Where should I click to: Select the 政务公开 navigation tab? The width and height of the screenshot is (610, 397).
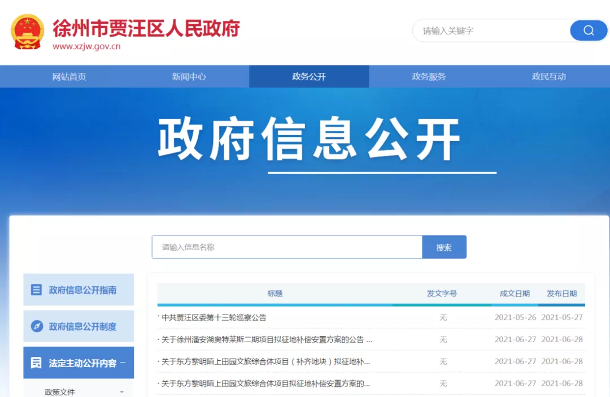309,77
